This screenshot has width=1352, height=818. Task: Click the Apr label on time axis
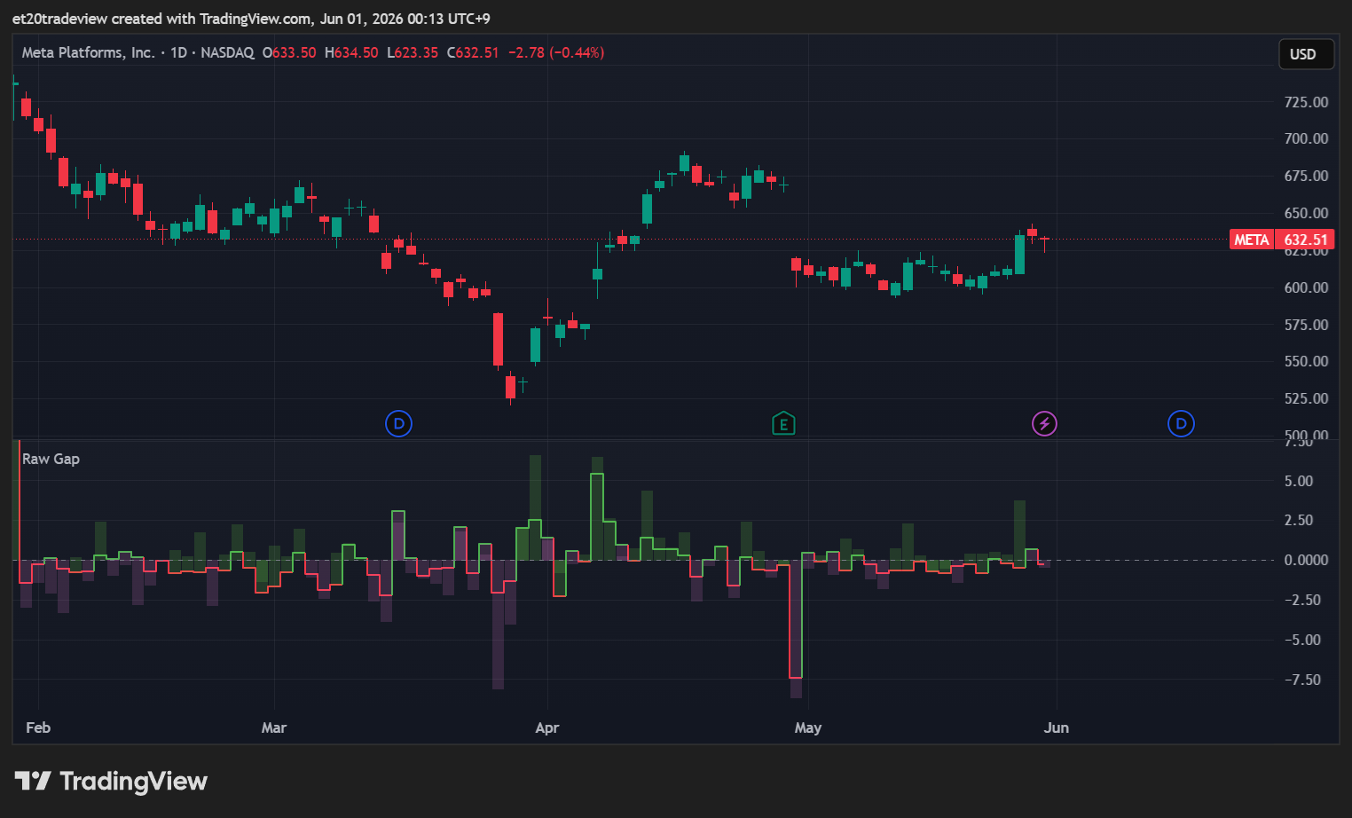547,728
